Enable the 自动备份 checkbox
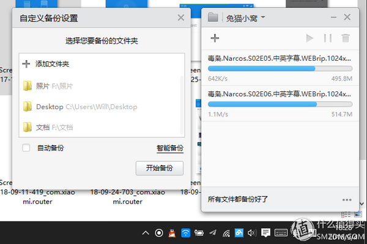Screen dimensions: 367x244 pos(26,148)
